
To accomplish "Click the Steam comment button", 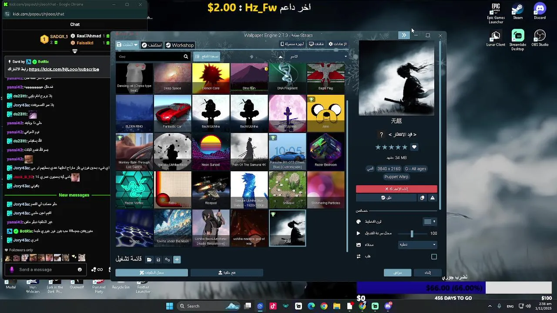I will click(386, 197).
